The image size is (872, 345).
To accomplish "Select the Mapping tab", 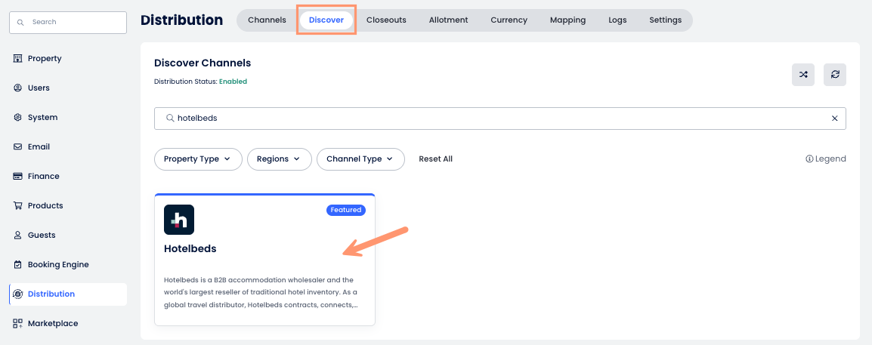I will (567, 20).
